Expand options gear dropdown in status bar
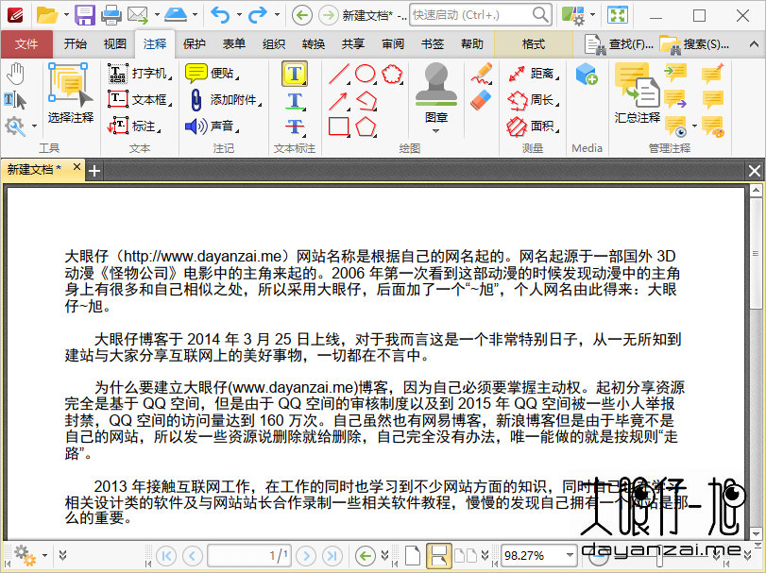Screen dimensions: 766x573 (x=44, y=555)
